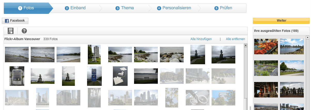
Task: Open railway garden selected photo
Action: [x=266, y=68]
